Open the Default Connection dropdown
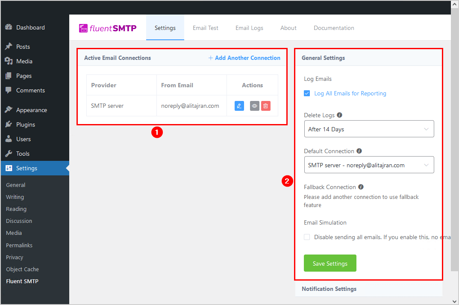Viewport: 459px width, 305px height. (369, 165)
